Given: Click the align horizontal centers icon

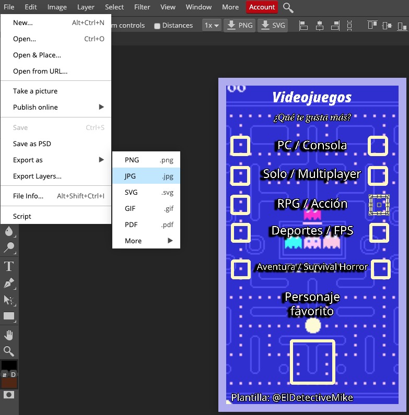Looking at the screenshot, I should click(x=320, y=26).
